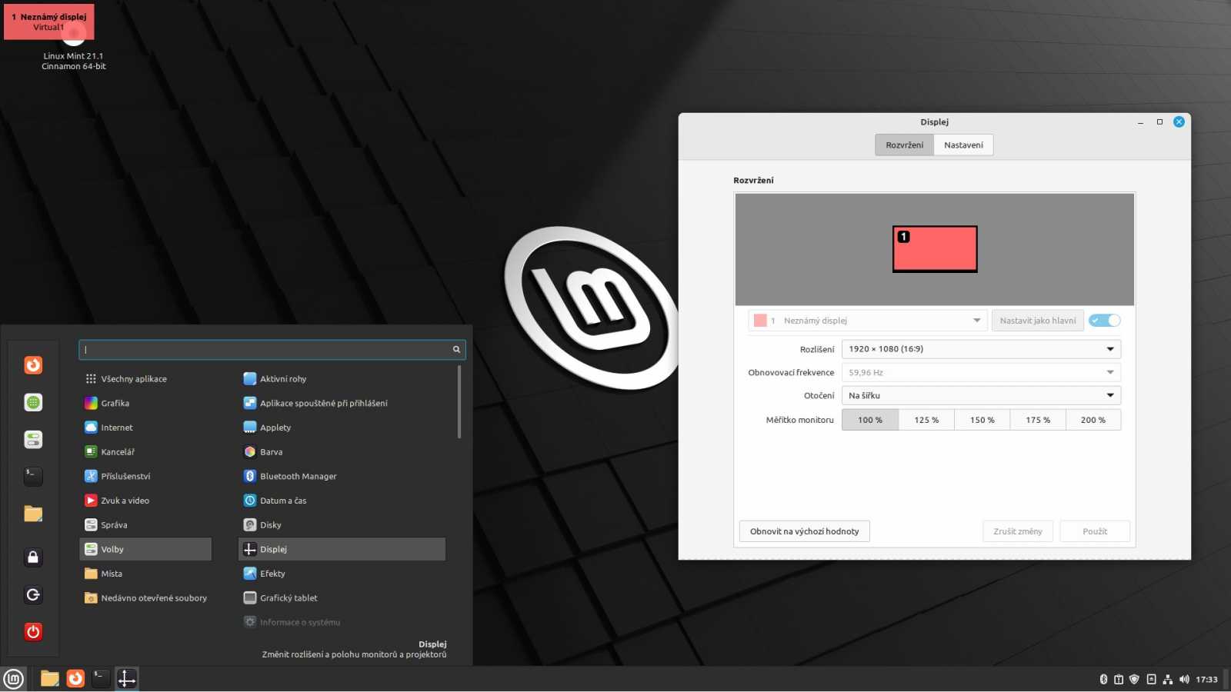Click the update manager shield tray icon
Image resolution: width=1231 pixels, height=692 pixels.
[1134, 680]
